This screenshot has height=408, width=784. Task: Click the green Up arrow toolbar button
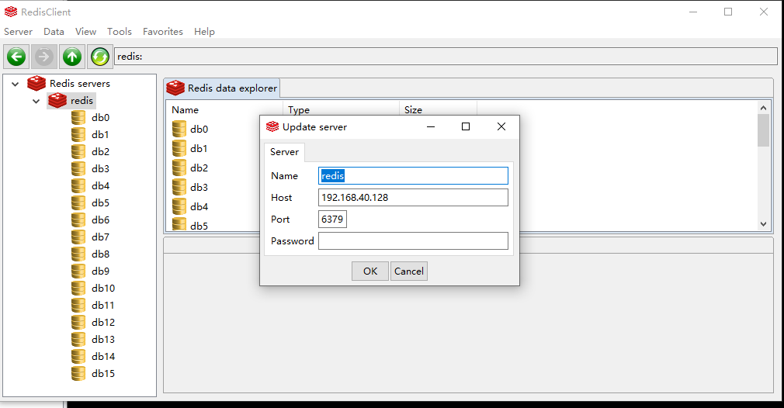click(72, 57)
